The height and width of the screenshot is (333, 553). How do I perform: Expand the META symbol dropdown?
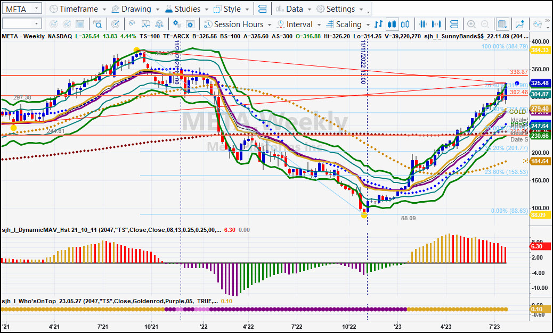(36, 9)
